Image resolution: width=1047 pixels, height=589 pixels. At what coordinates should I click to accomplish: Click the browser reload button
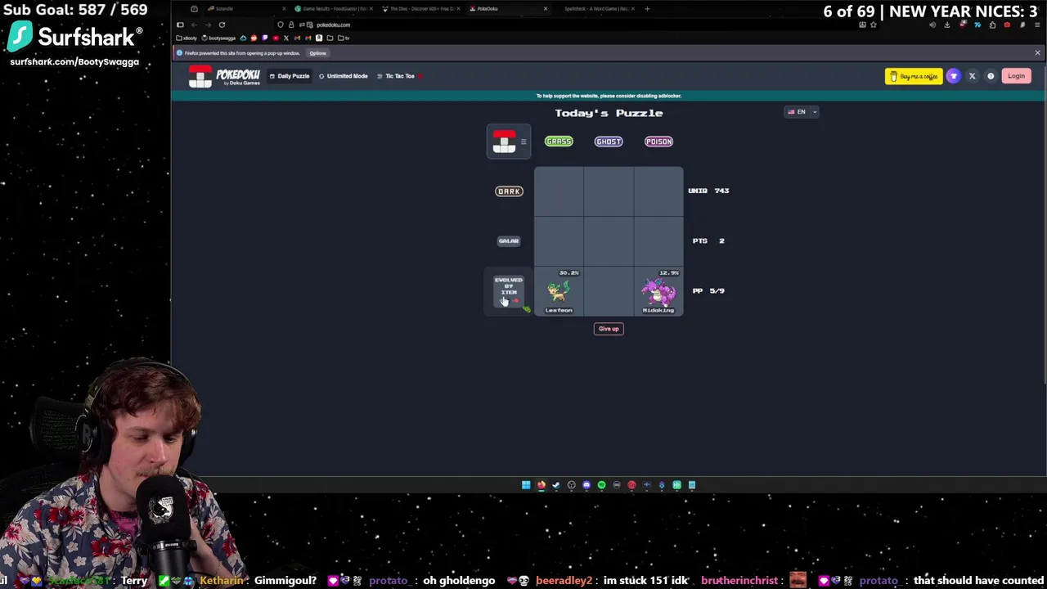click(x=222, y=25)
